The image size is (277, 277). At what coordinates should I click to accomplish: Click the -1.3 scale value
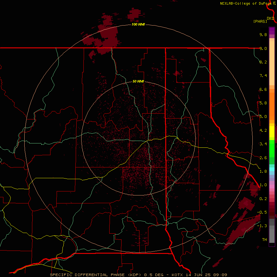pyautogui.click(x=262, y=226)
